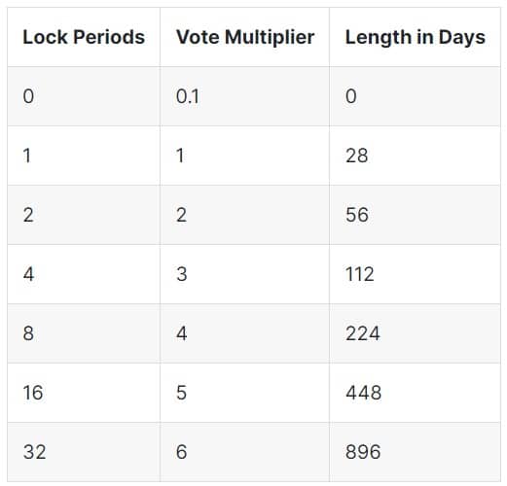Select the lock period 0 cell
The height and width of the screenshot is (486, 507).
pyautogui.click(x=84, y=96)
